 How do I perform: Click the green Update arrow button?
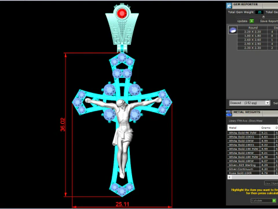252,21
